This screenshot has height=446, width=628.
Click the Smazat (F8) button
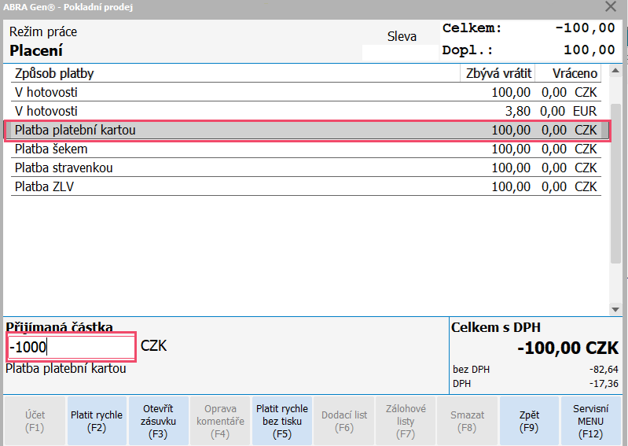(467, 421)
